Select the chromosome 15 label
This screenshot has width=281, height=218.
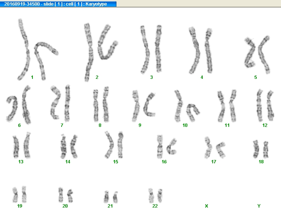[116, 162]
